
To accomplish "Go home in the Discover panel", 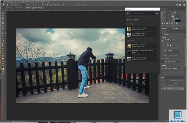I will (x=157, y=14).
